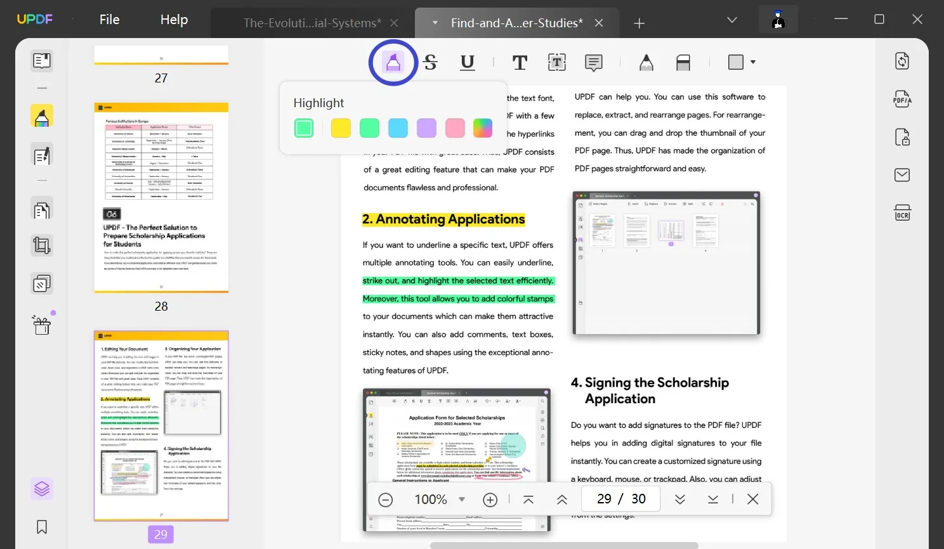
Task: Open the user account avatar
Action: pos(778,20)
